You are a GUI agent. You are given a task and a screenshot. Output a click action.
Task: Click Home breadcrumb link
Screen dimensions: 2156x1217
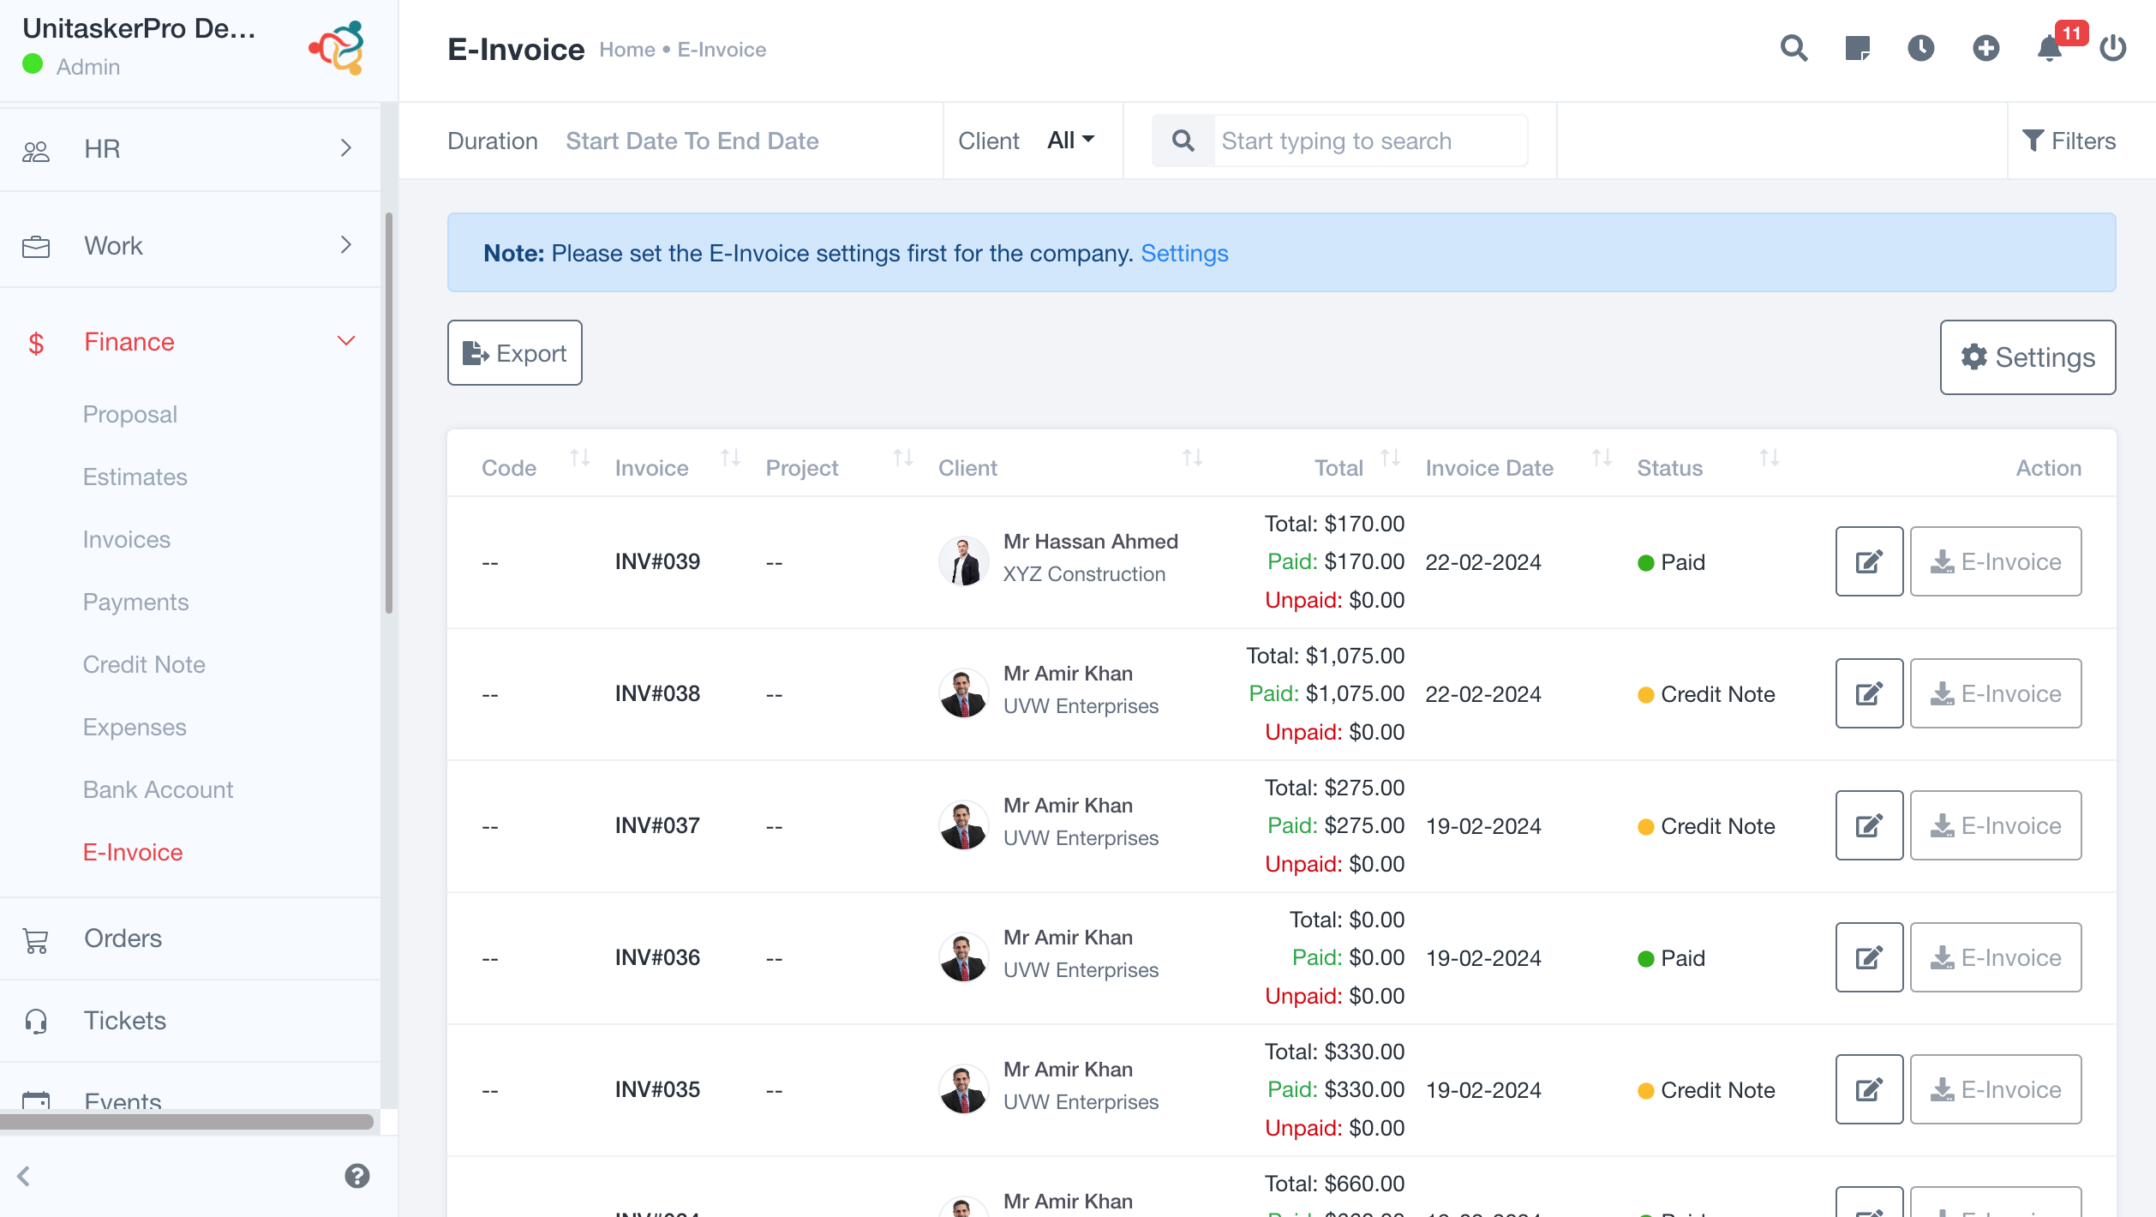pyautogui.click(x=626, y=50)
